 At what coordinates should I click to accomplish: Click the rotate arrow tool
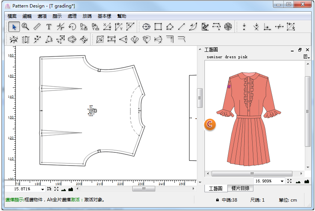tap(72, 27)
